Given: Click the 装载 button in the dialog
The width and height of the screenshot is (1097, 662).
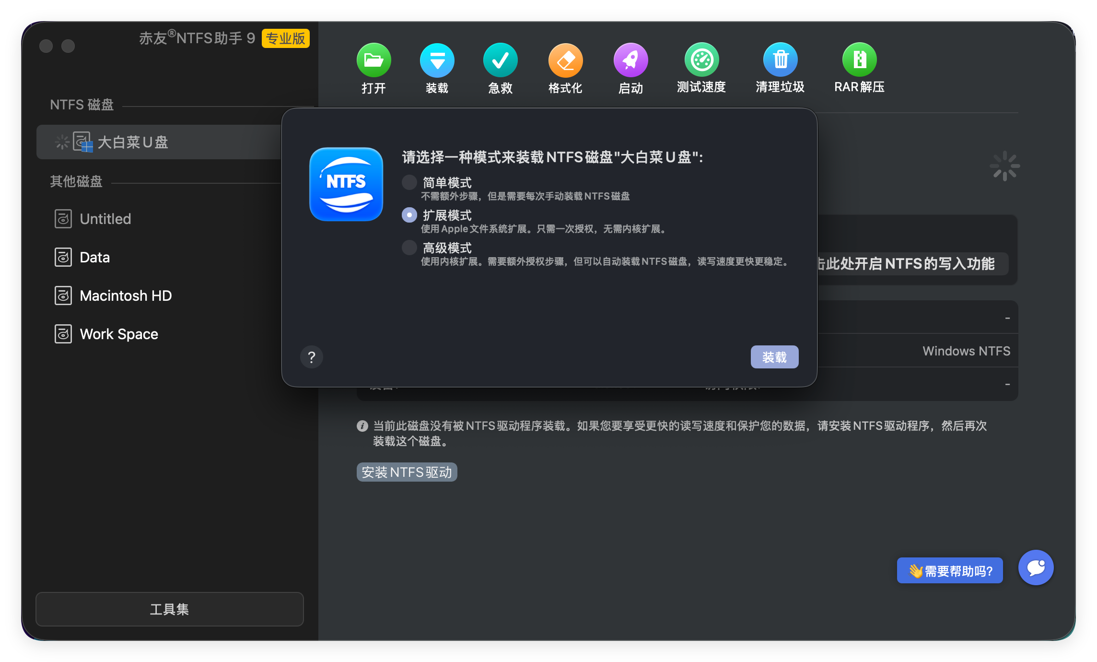Looking at the screenshot, I should tap(774, 357).
